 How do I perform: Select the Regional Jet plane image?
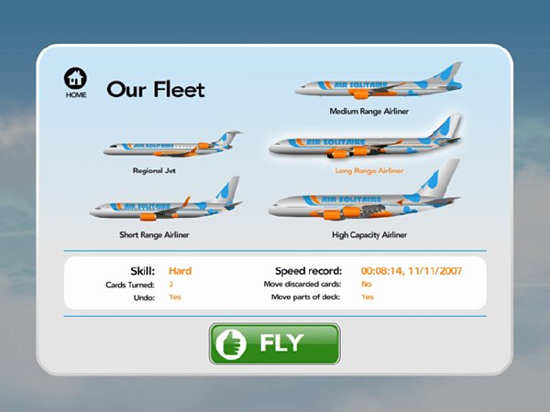(173, 144)
